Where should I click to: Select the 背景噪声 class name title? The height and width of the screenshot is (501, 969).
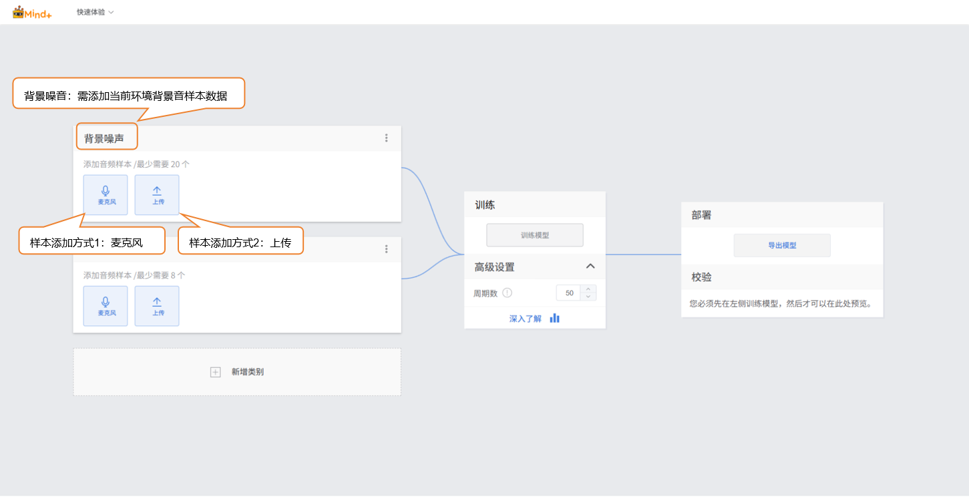click(x=104, y=138)
